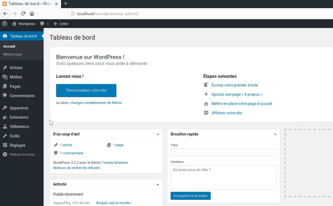The width and height of the screenshot is (333, 206).
Task: Open the Commentaires menu
Action: (22, 96)
